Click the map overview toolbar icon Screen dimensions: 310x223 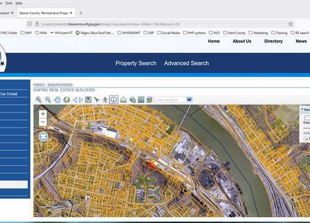coord(88,99)
